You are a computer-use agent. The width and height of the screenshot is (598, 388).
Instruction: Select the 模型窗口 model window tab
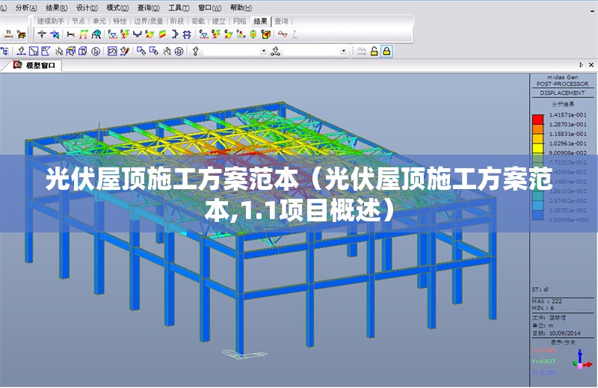pyautogui.click(x=39, y=66)
